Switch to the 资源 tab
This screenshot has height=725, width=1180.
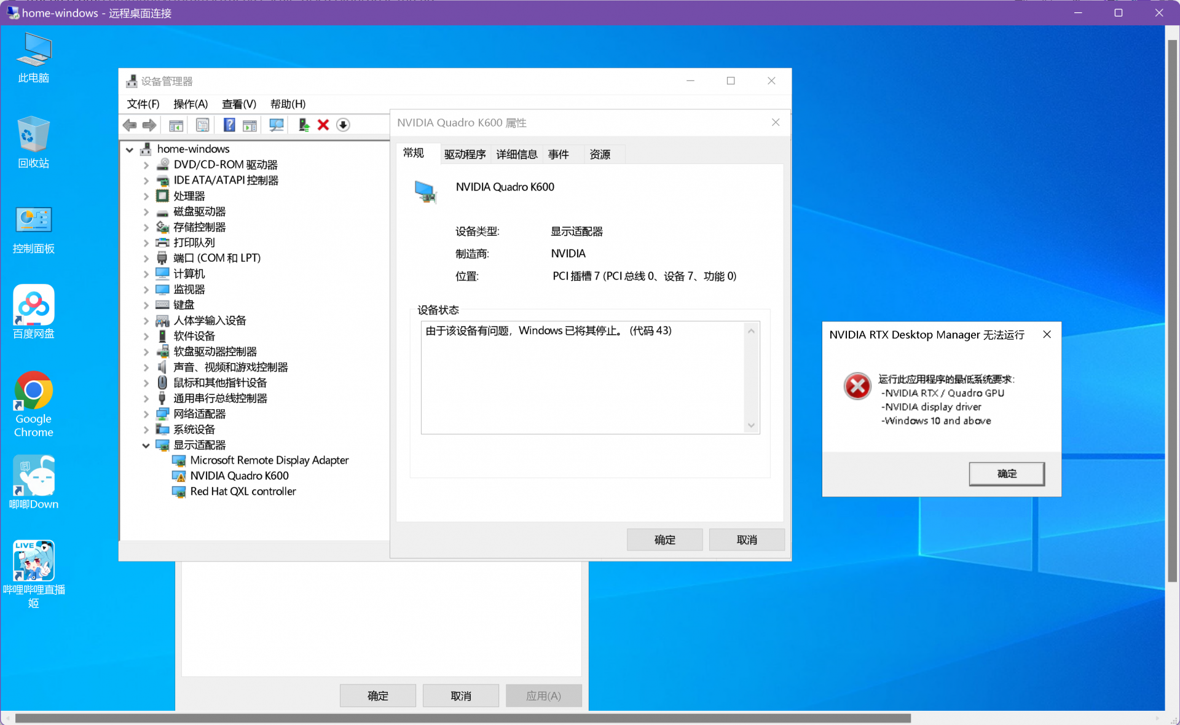[x=600, y=154]
